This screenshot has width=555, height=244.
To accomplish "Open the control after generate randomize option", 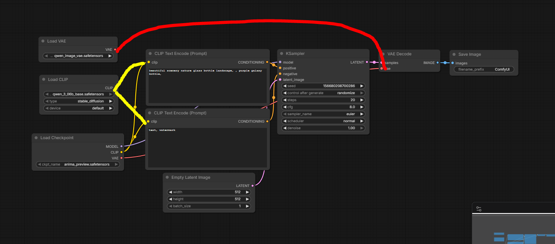I will click(x=323, y=93).
